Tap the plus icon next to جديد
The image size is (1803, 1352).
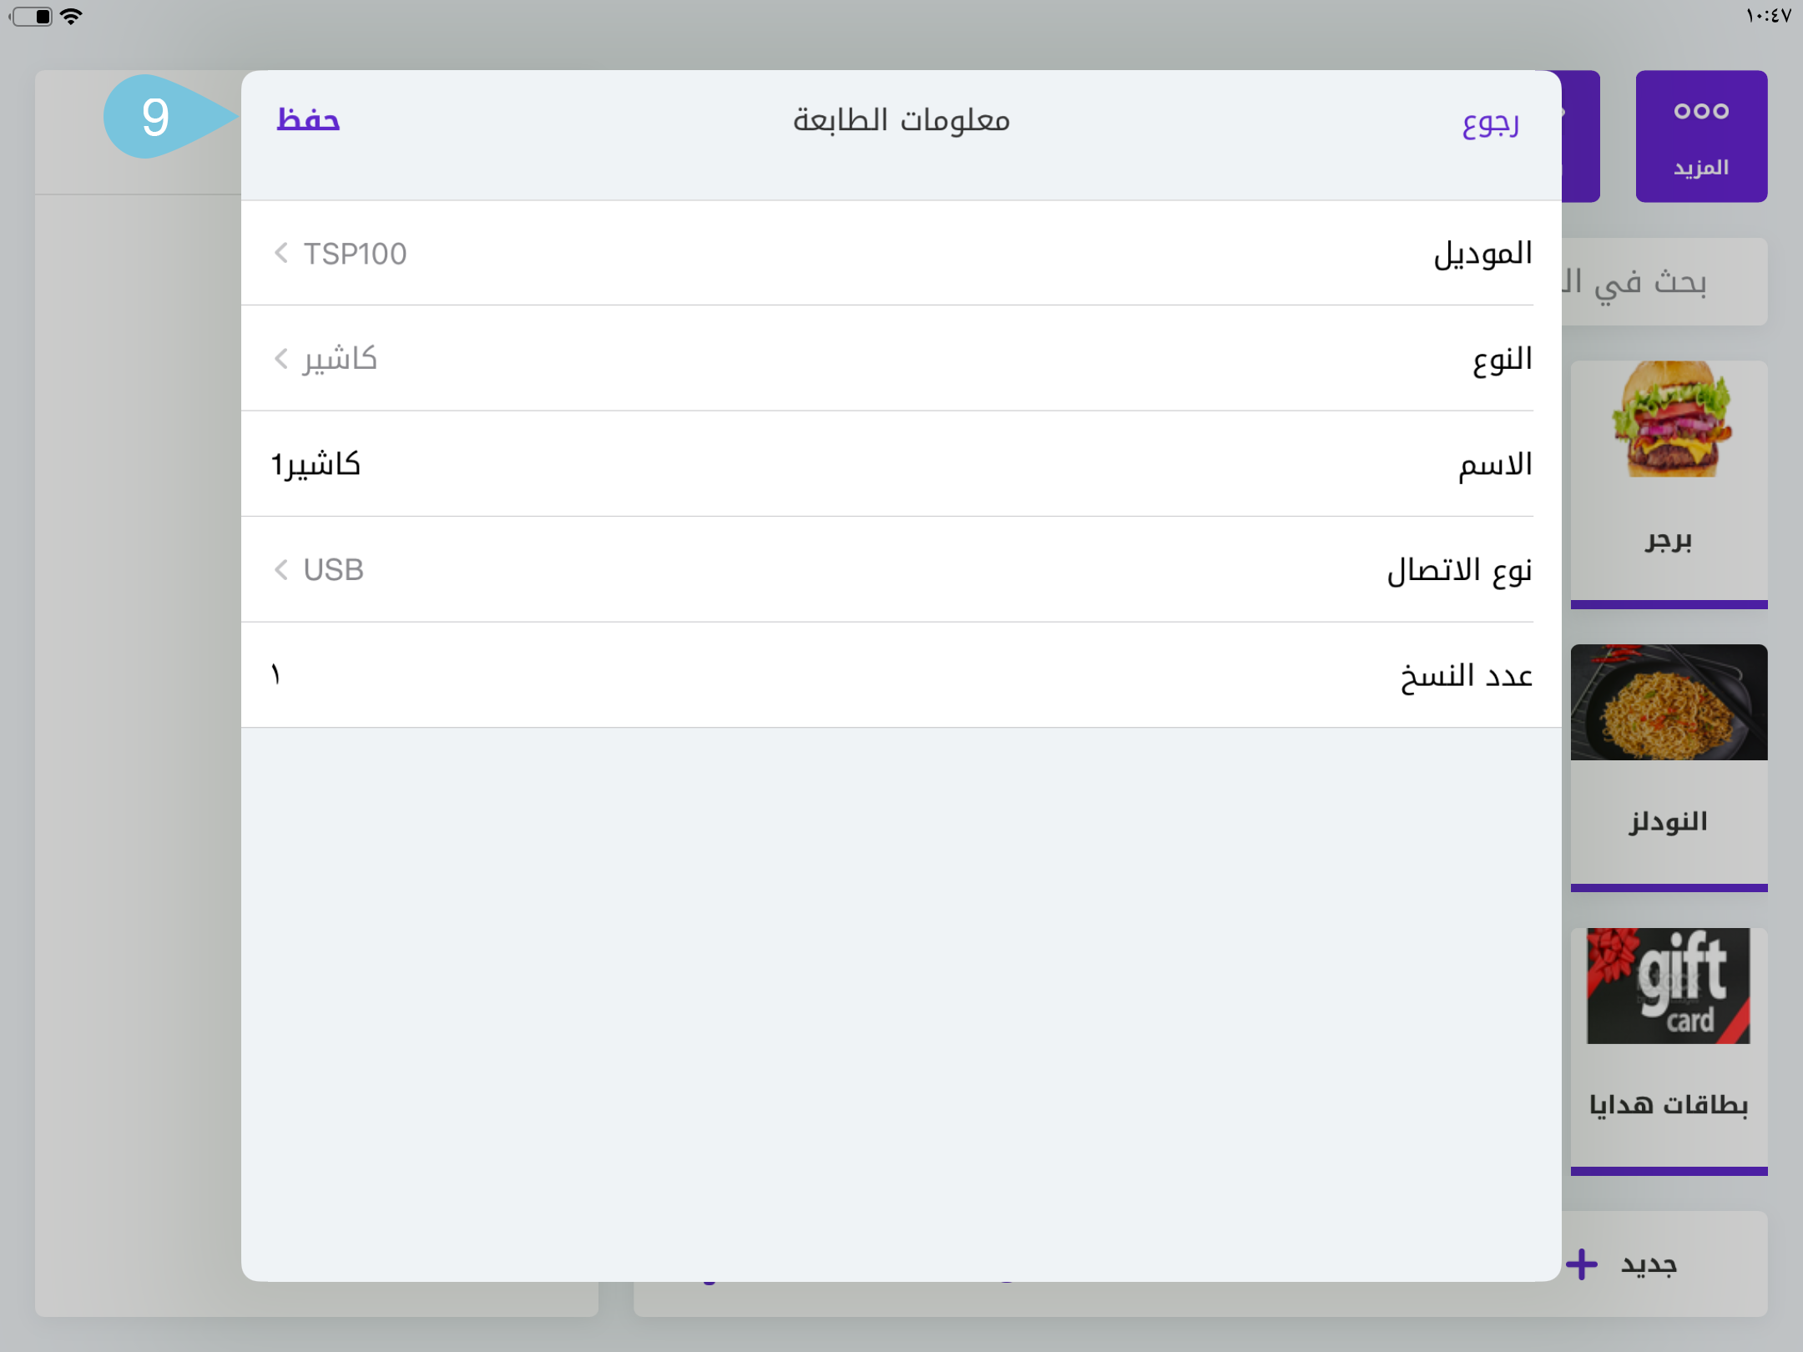click(x=1581, y=1264)
